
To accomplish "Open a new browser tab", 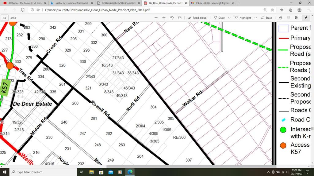I will pyautogui.click(x=239, y=3).
